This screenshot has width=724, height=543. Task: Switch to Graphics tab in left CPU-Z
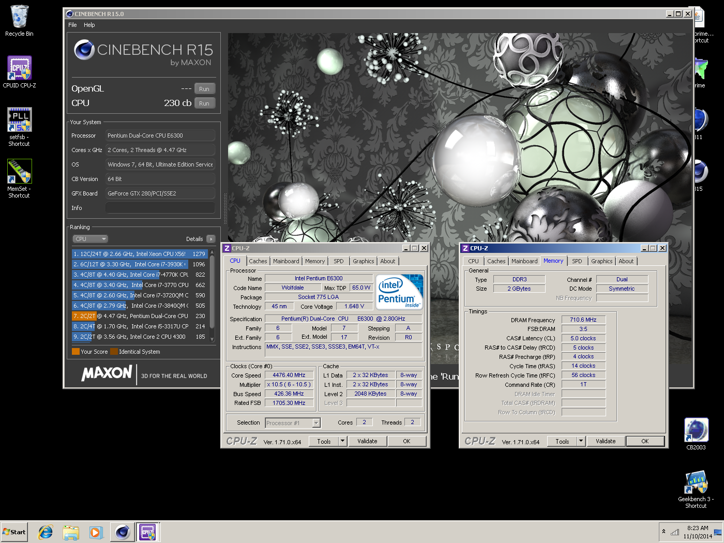point(364,262)
